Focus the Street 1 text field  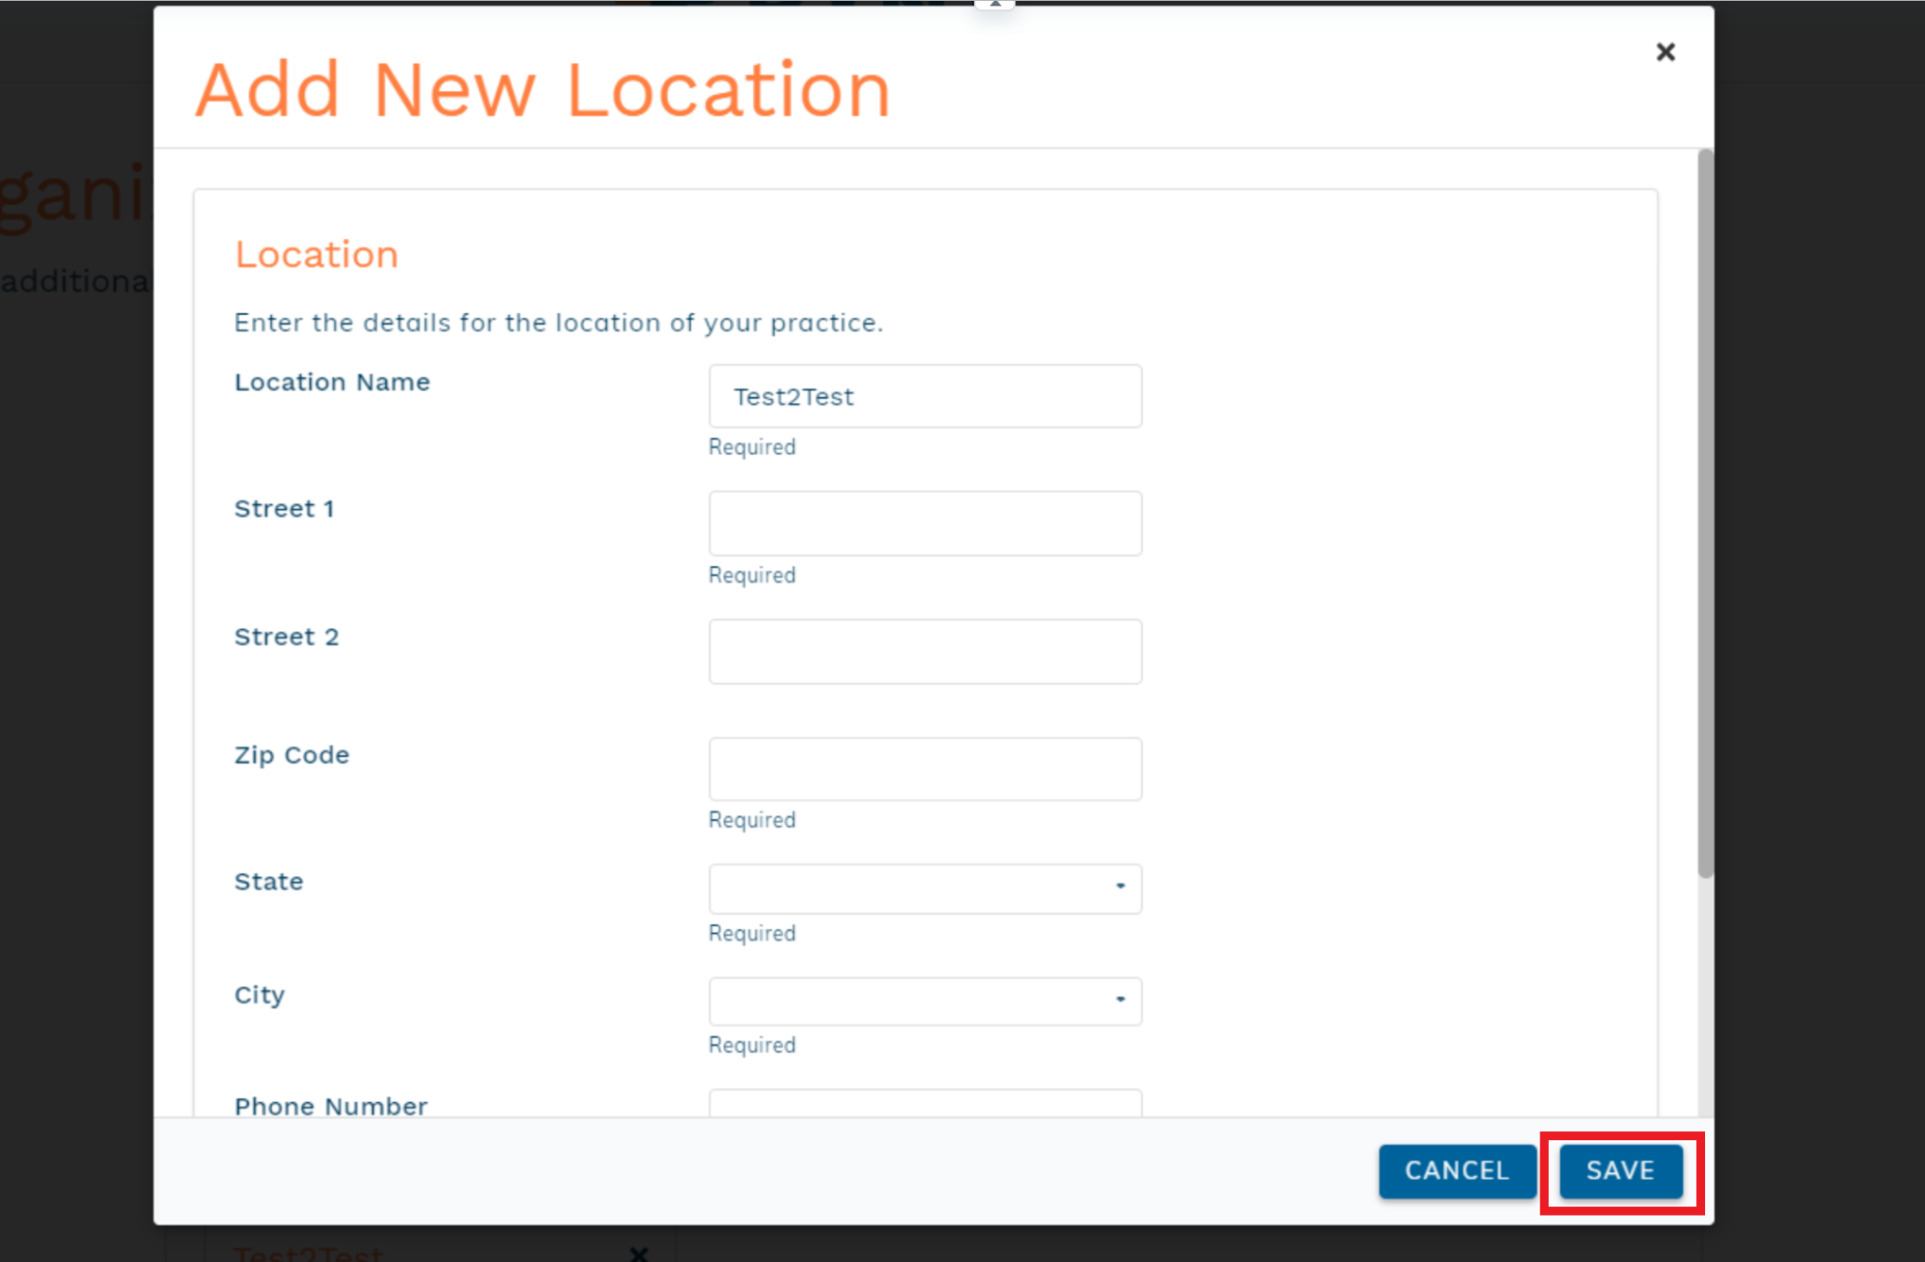click(x=925, y=523)
